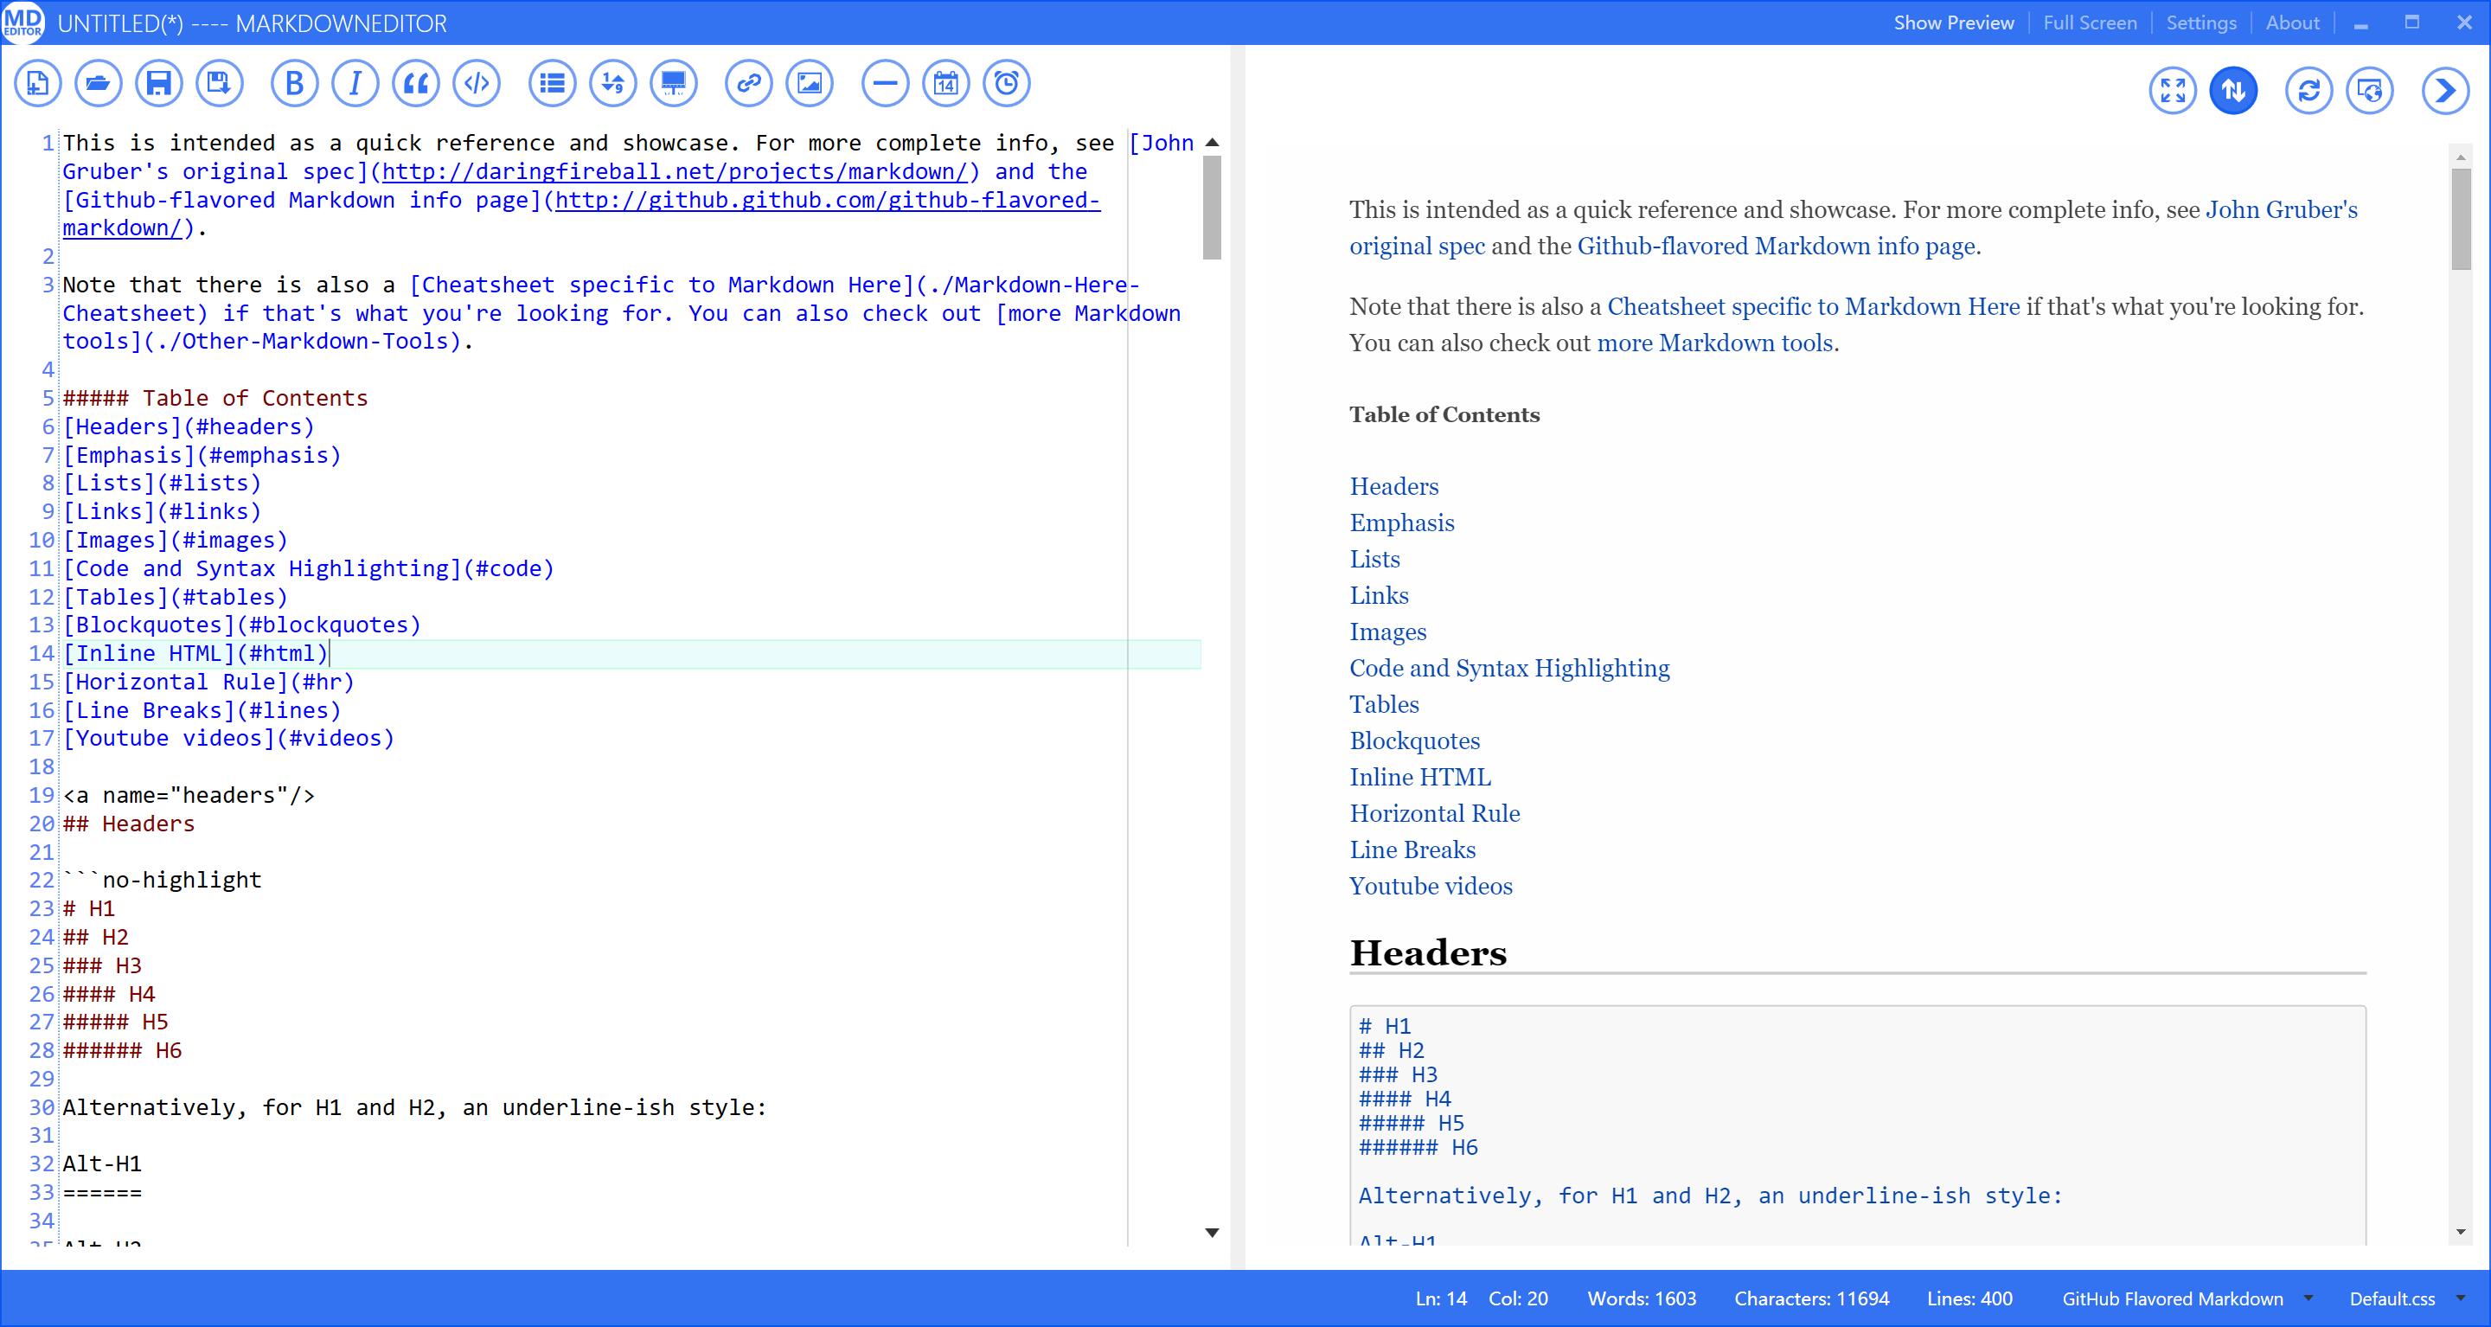Create a new document with the toolbar icon
Screen dimensions: 2491x1327
(38, 83)
